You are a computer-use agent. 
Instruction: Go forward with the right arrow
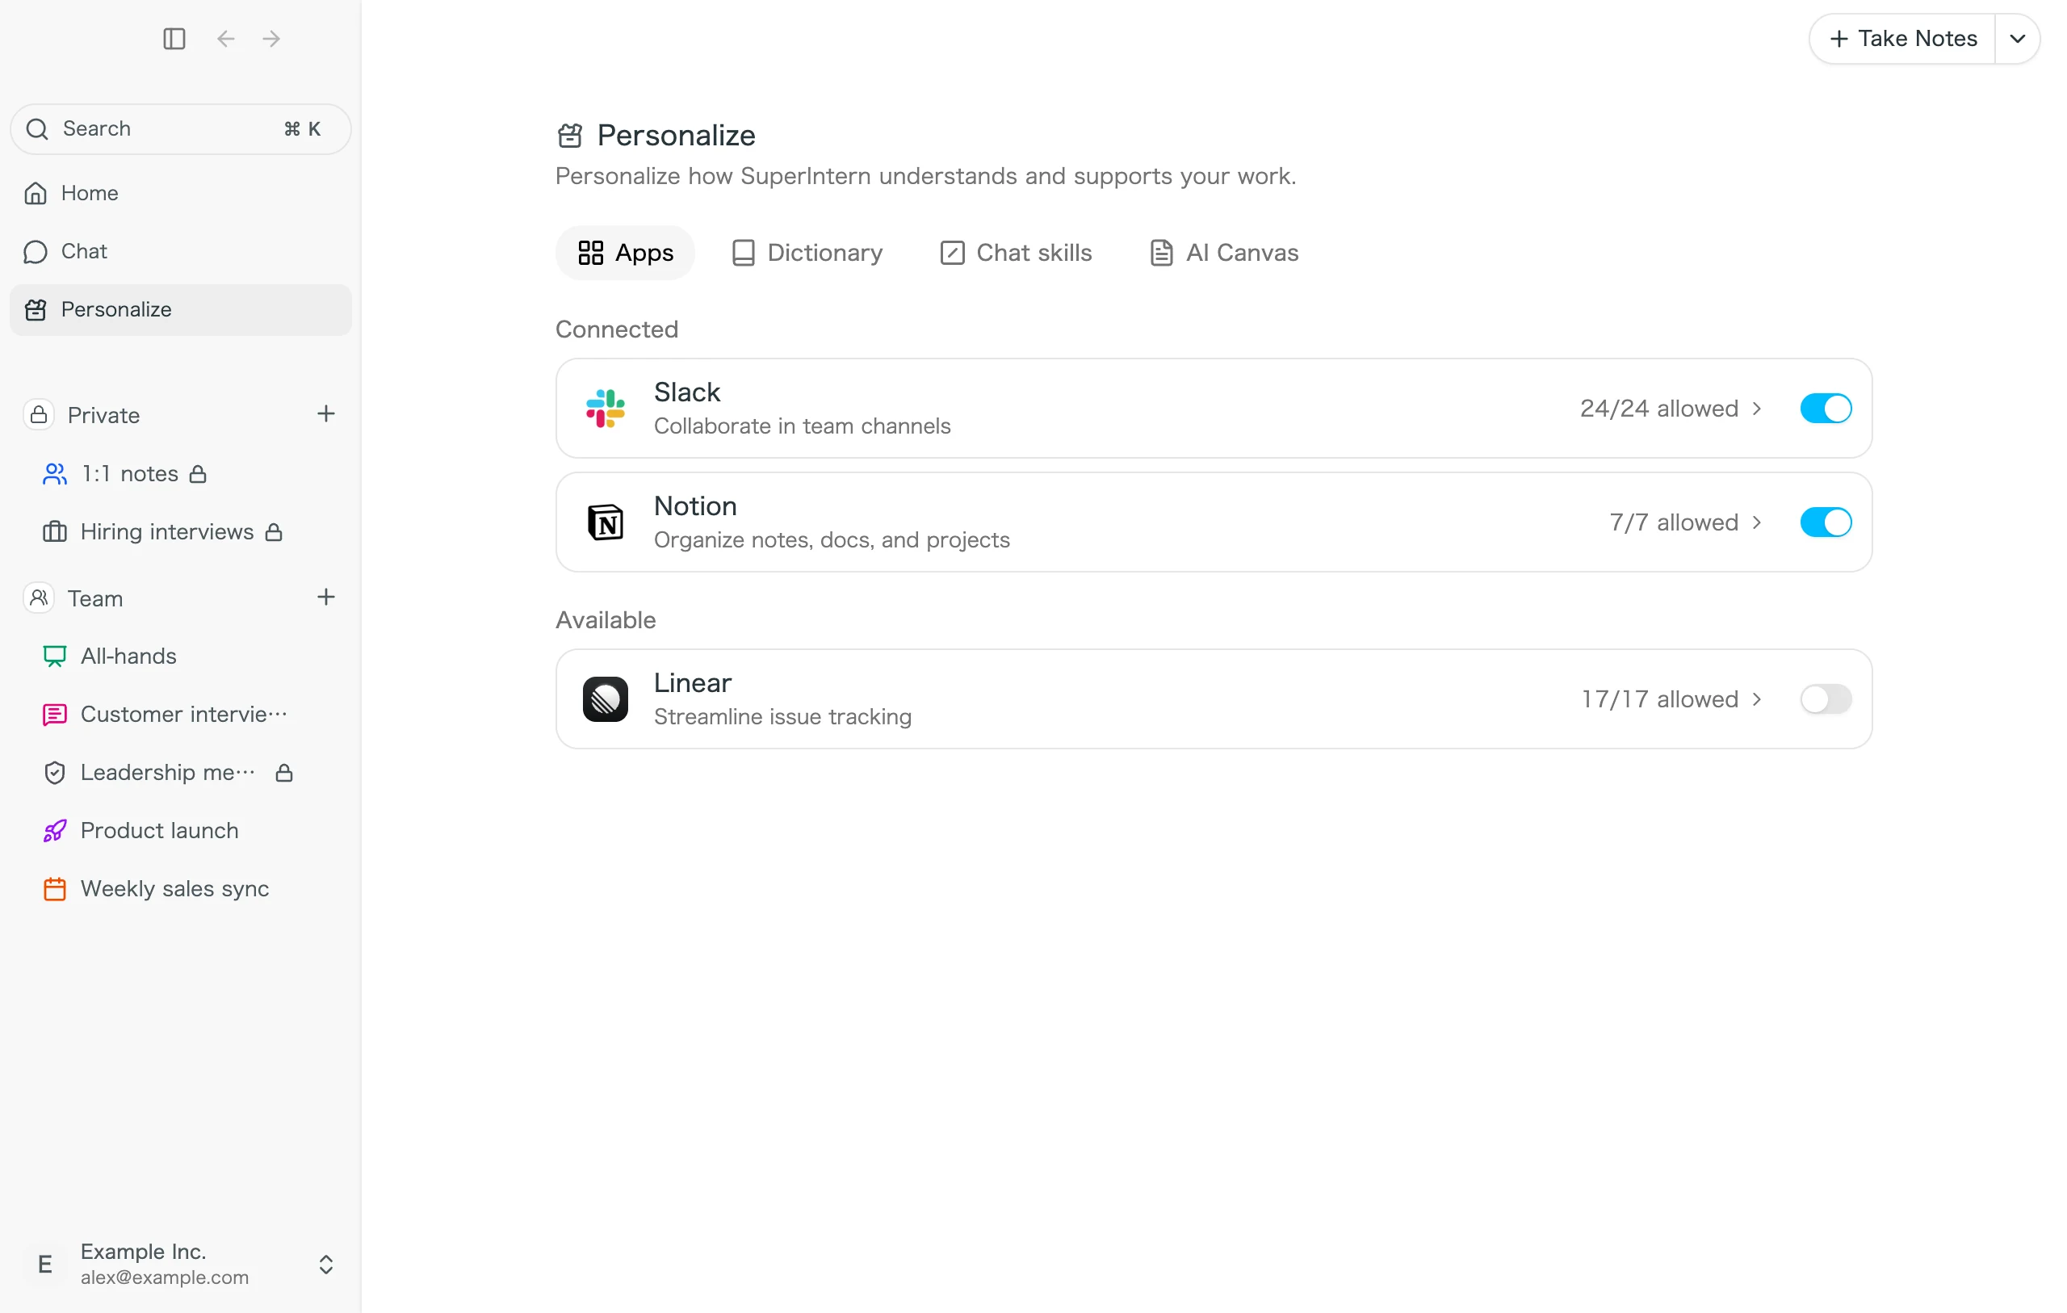271,39
